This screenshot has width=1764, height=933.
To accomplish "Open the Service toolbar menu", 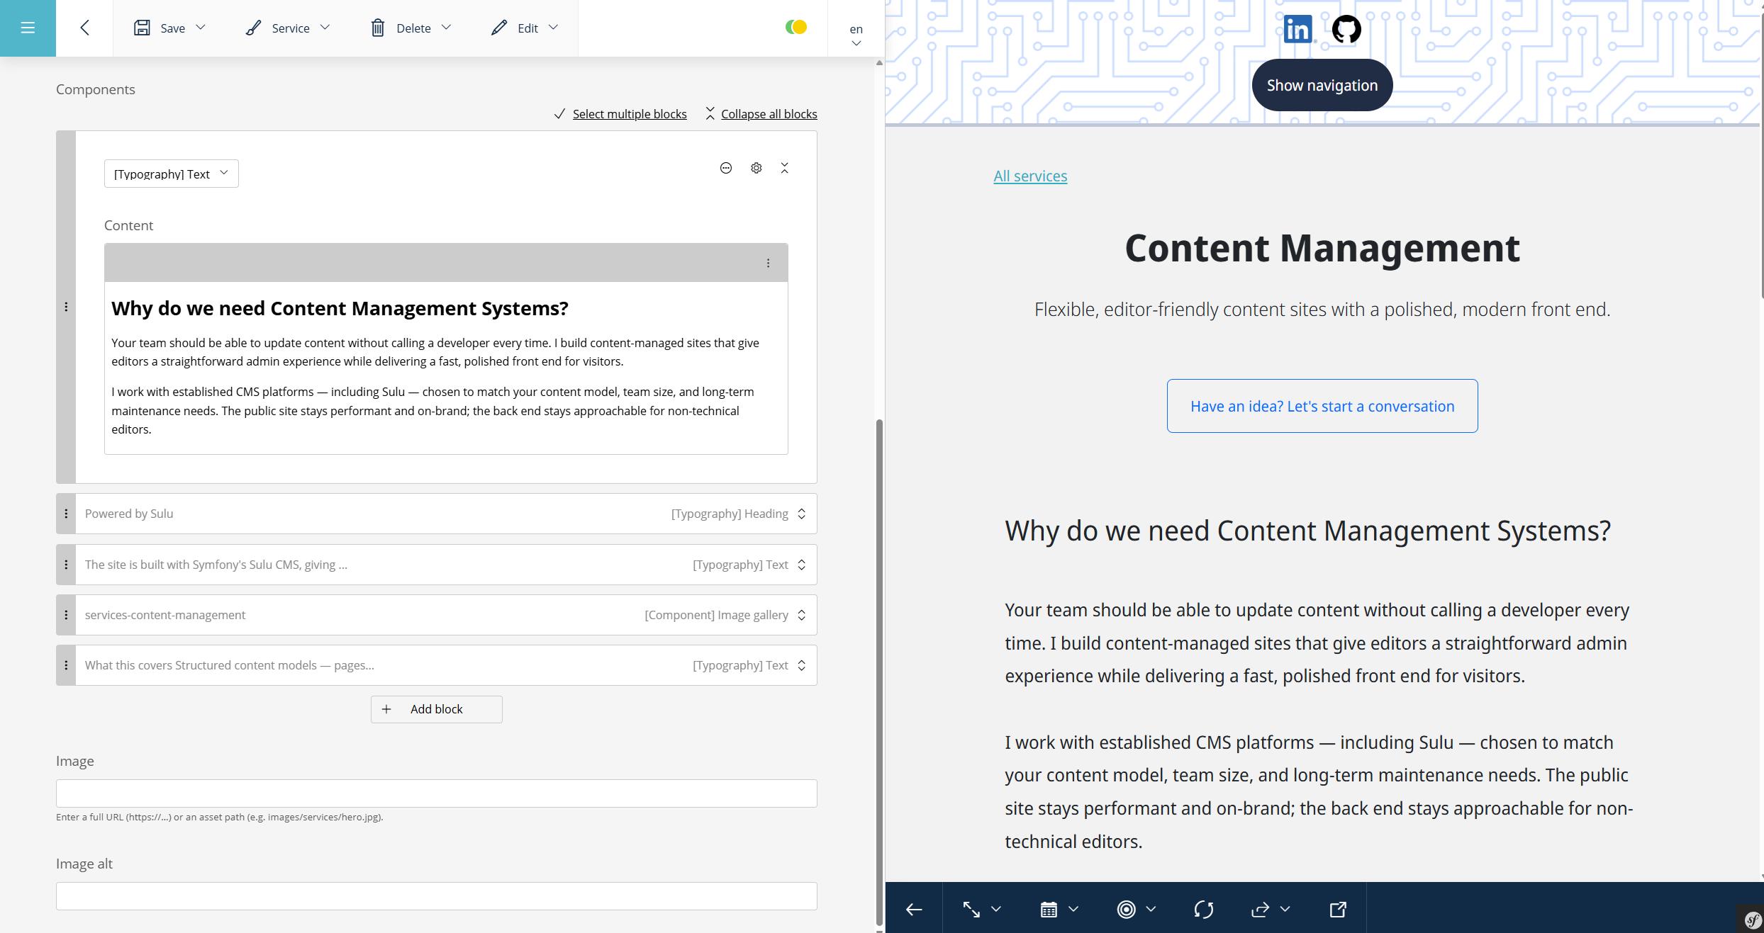I will pos(288,28).
